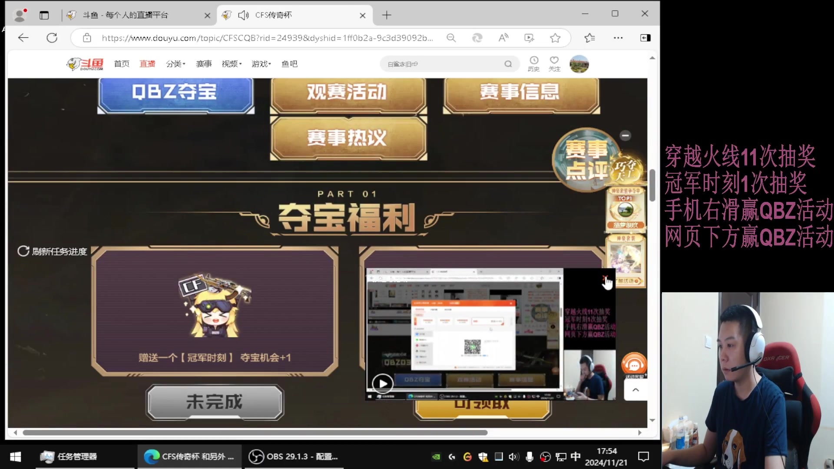Expand the 分类 dropdown menu
The image size is (834, 469).
(175, 64)
